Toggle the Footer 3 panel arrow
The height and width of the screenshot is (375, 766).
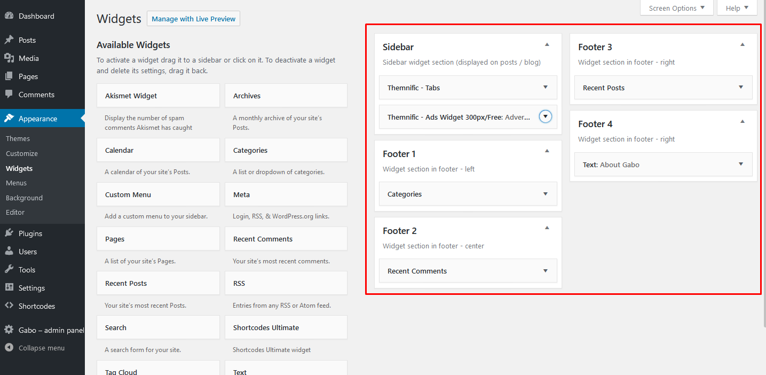pos(742,45)
